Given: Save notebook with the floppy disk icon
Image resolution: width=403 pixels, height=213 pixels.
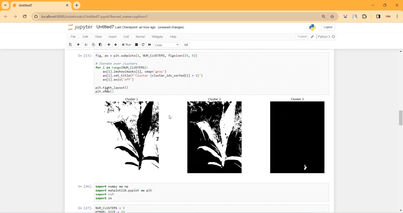Looking at the screenshot, I should tap(70, 45).
